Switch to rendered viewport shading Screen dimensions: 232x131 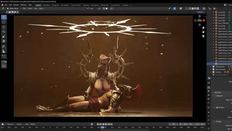[x=198, y=9]
